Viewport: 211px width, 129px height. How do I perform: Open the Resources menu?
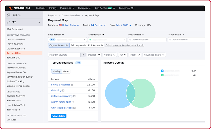click(67, 8)
